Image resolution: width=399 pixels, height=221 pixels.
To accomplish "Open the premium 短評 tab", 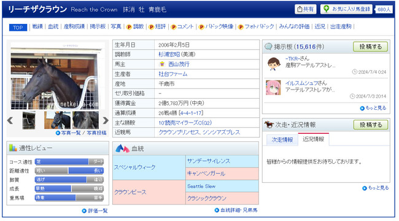I will tap(158, 26).
